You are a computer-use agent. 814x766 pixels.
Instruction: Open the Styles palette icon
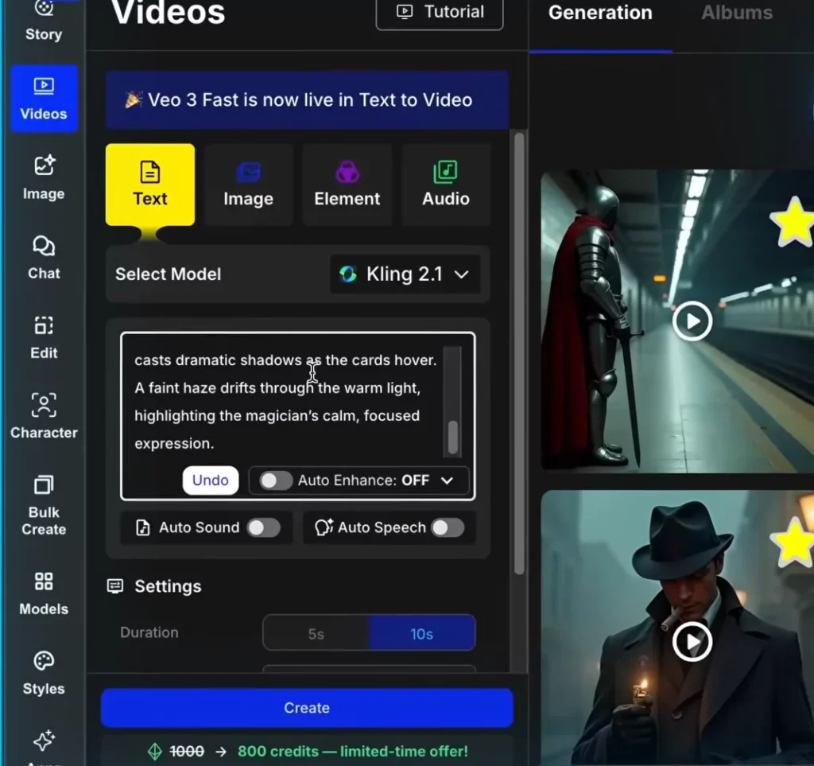[x=44, y=673]
